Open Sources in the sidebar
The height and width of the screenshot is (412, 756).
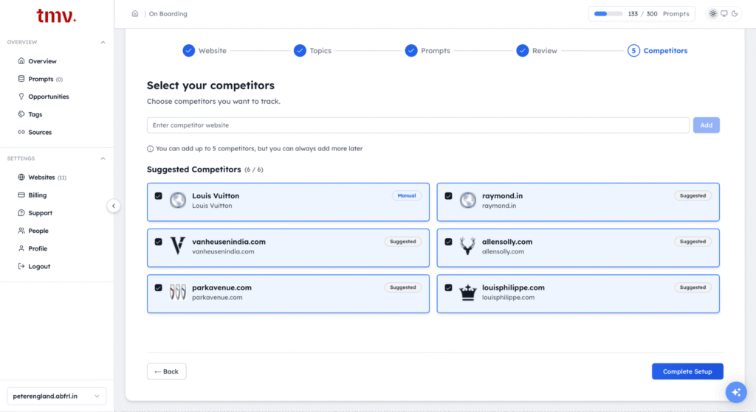pos(35,133)
